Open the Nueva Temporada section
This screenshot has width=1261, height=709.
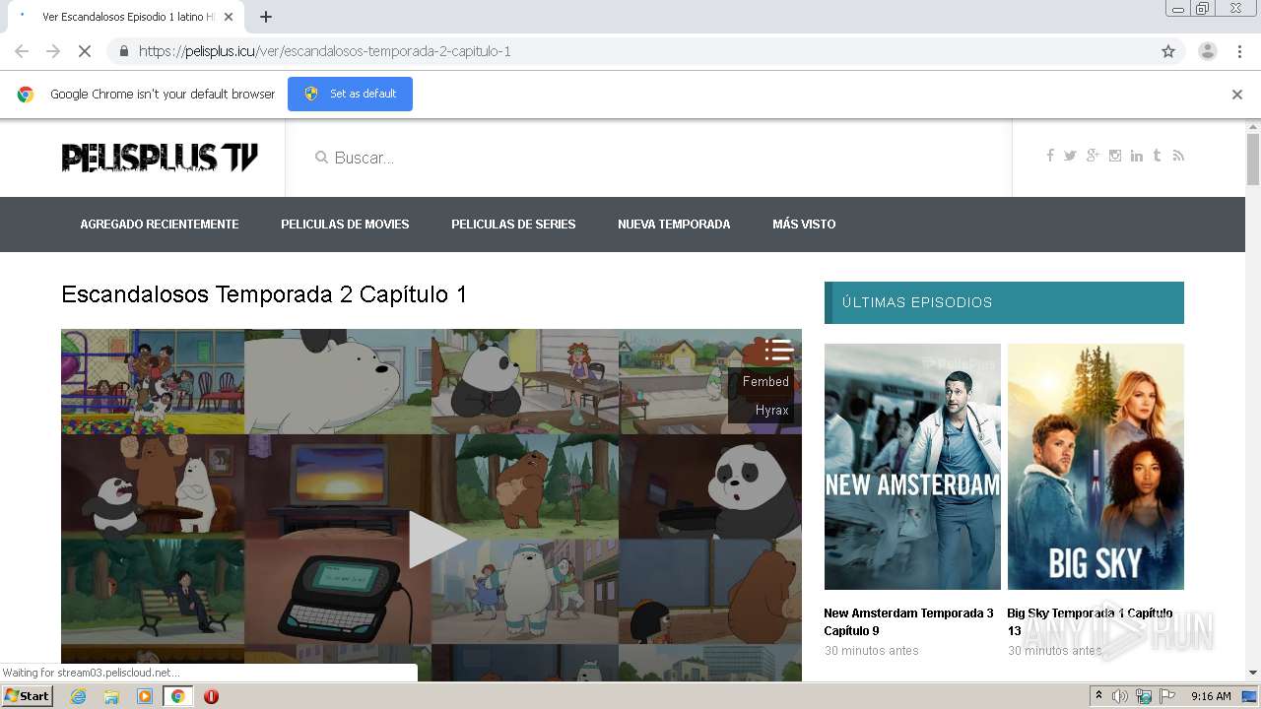point(674,225)
